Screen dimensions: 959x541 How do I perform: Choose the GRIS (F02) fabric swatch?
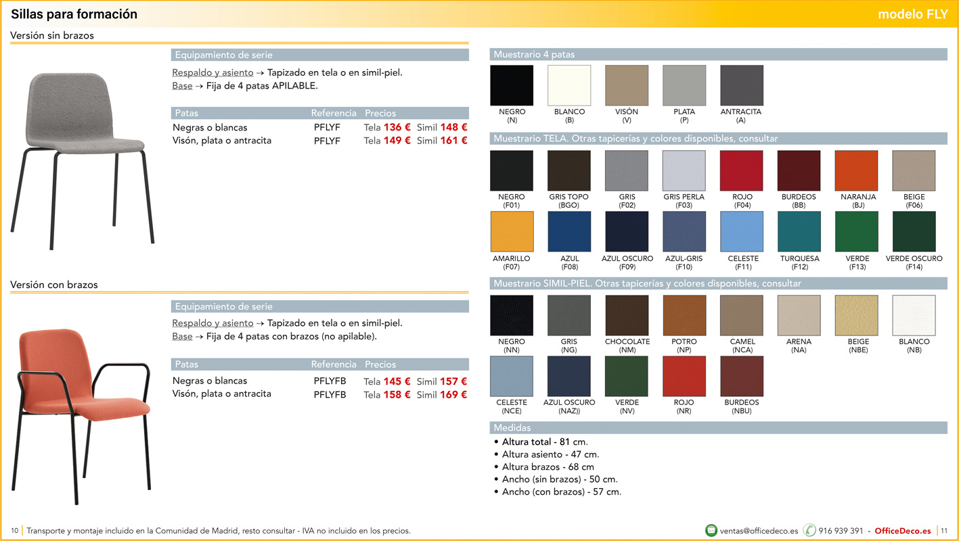point(627,170)
